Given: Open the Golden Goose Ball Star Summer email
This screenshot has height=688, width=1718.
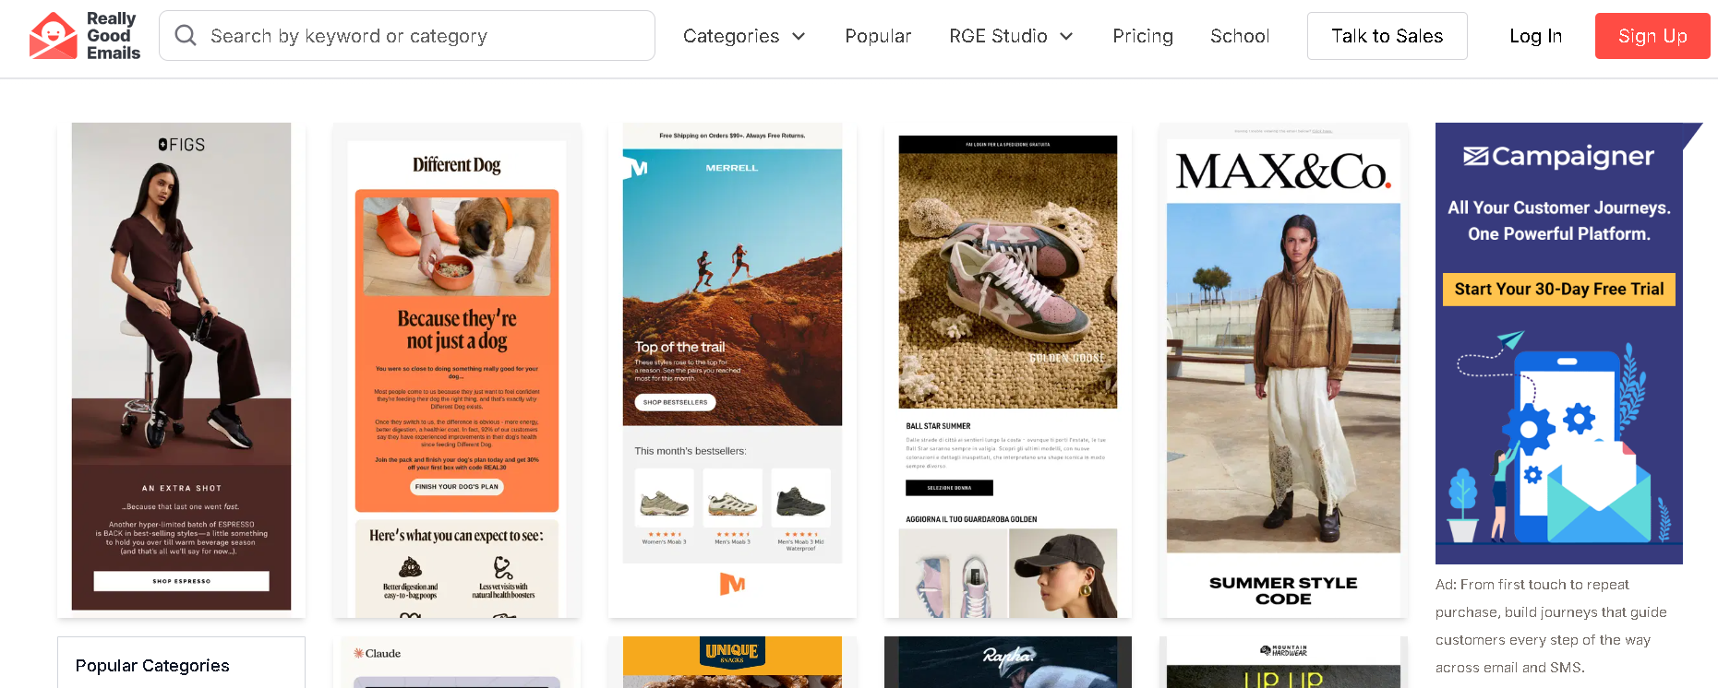Looking at the screenshot, I should [x=1007, y=370].
